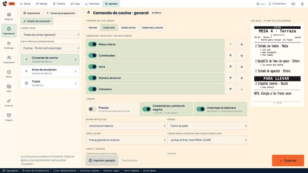
Task: Open the Catálogo sidebar section
Action: (x=9, y=45)
